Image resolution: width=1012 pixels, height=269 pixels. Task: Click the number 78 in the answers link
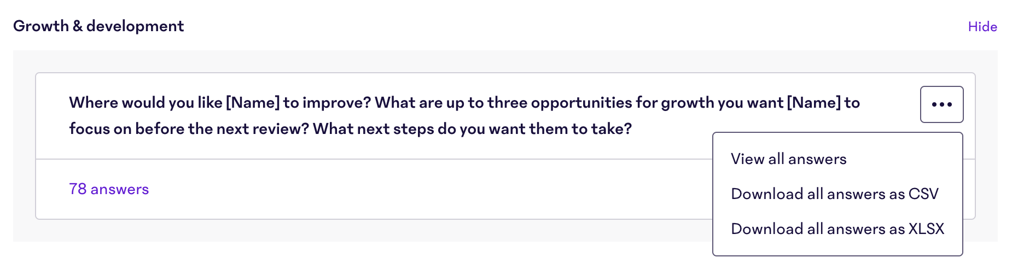coord(78,189)
